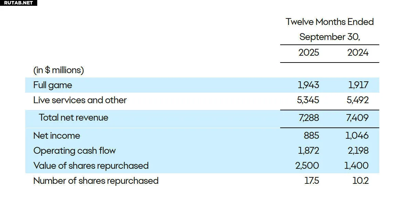410x205 pixels.
Task: Select the 2024 column header
Action: pyautogui.click(x=358, y=53)
